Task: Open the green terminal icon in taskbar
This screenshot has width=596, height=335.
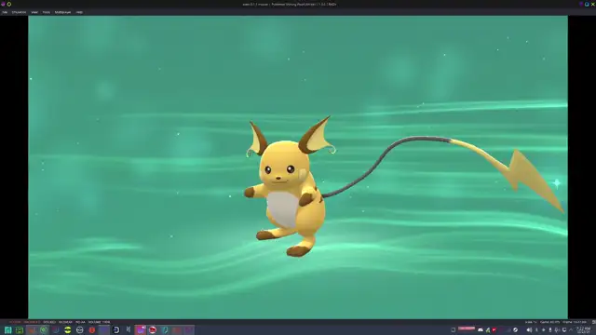Action: coord(20,330)
